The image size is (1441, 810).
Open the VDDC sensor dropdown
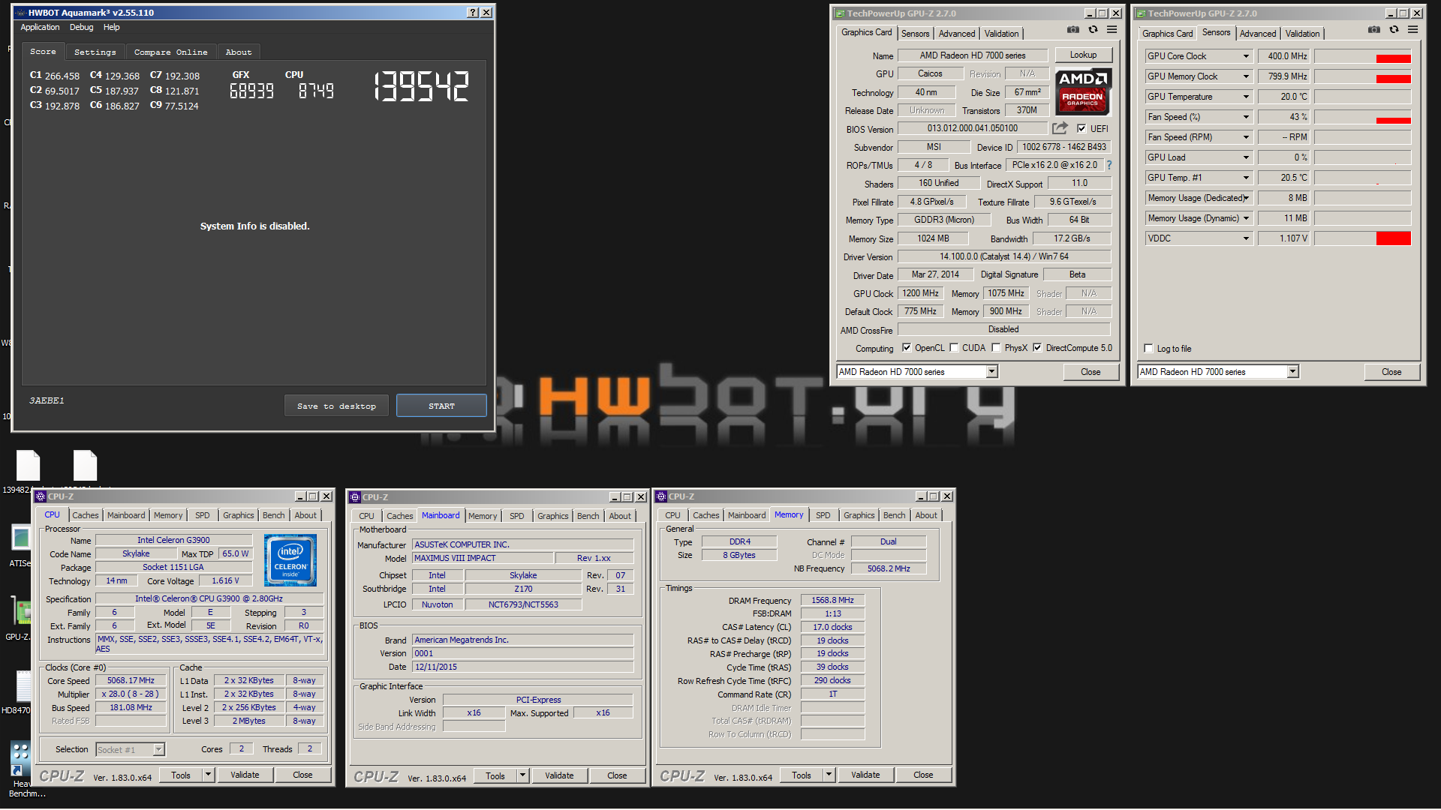click(1246, 238)
